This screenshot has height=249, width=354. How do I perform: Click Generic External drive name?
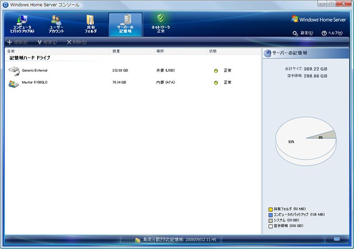(x=35, y=70)
